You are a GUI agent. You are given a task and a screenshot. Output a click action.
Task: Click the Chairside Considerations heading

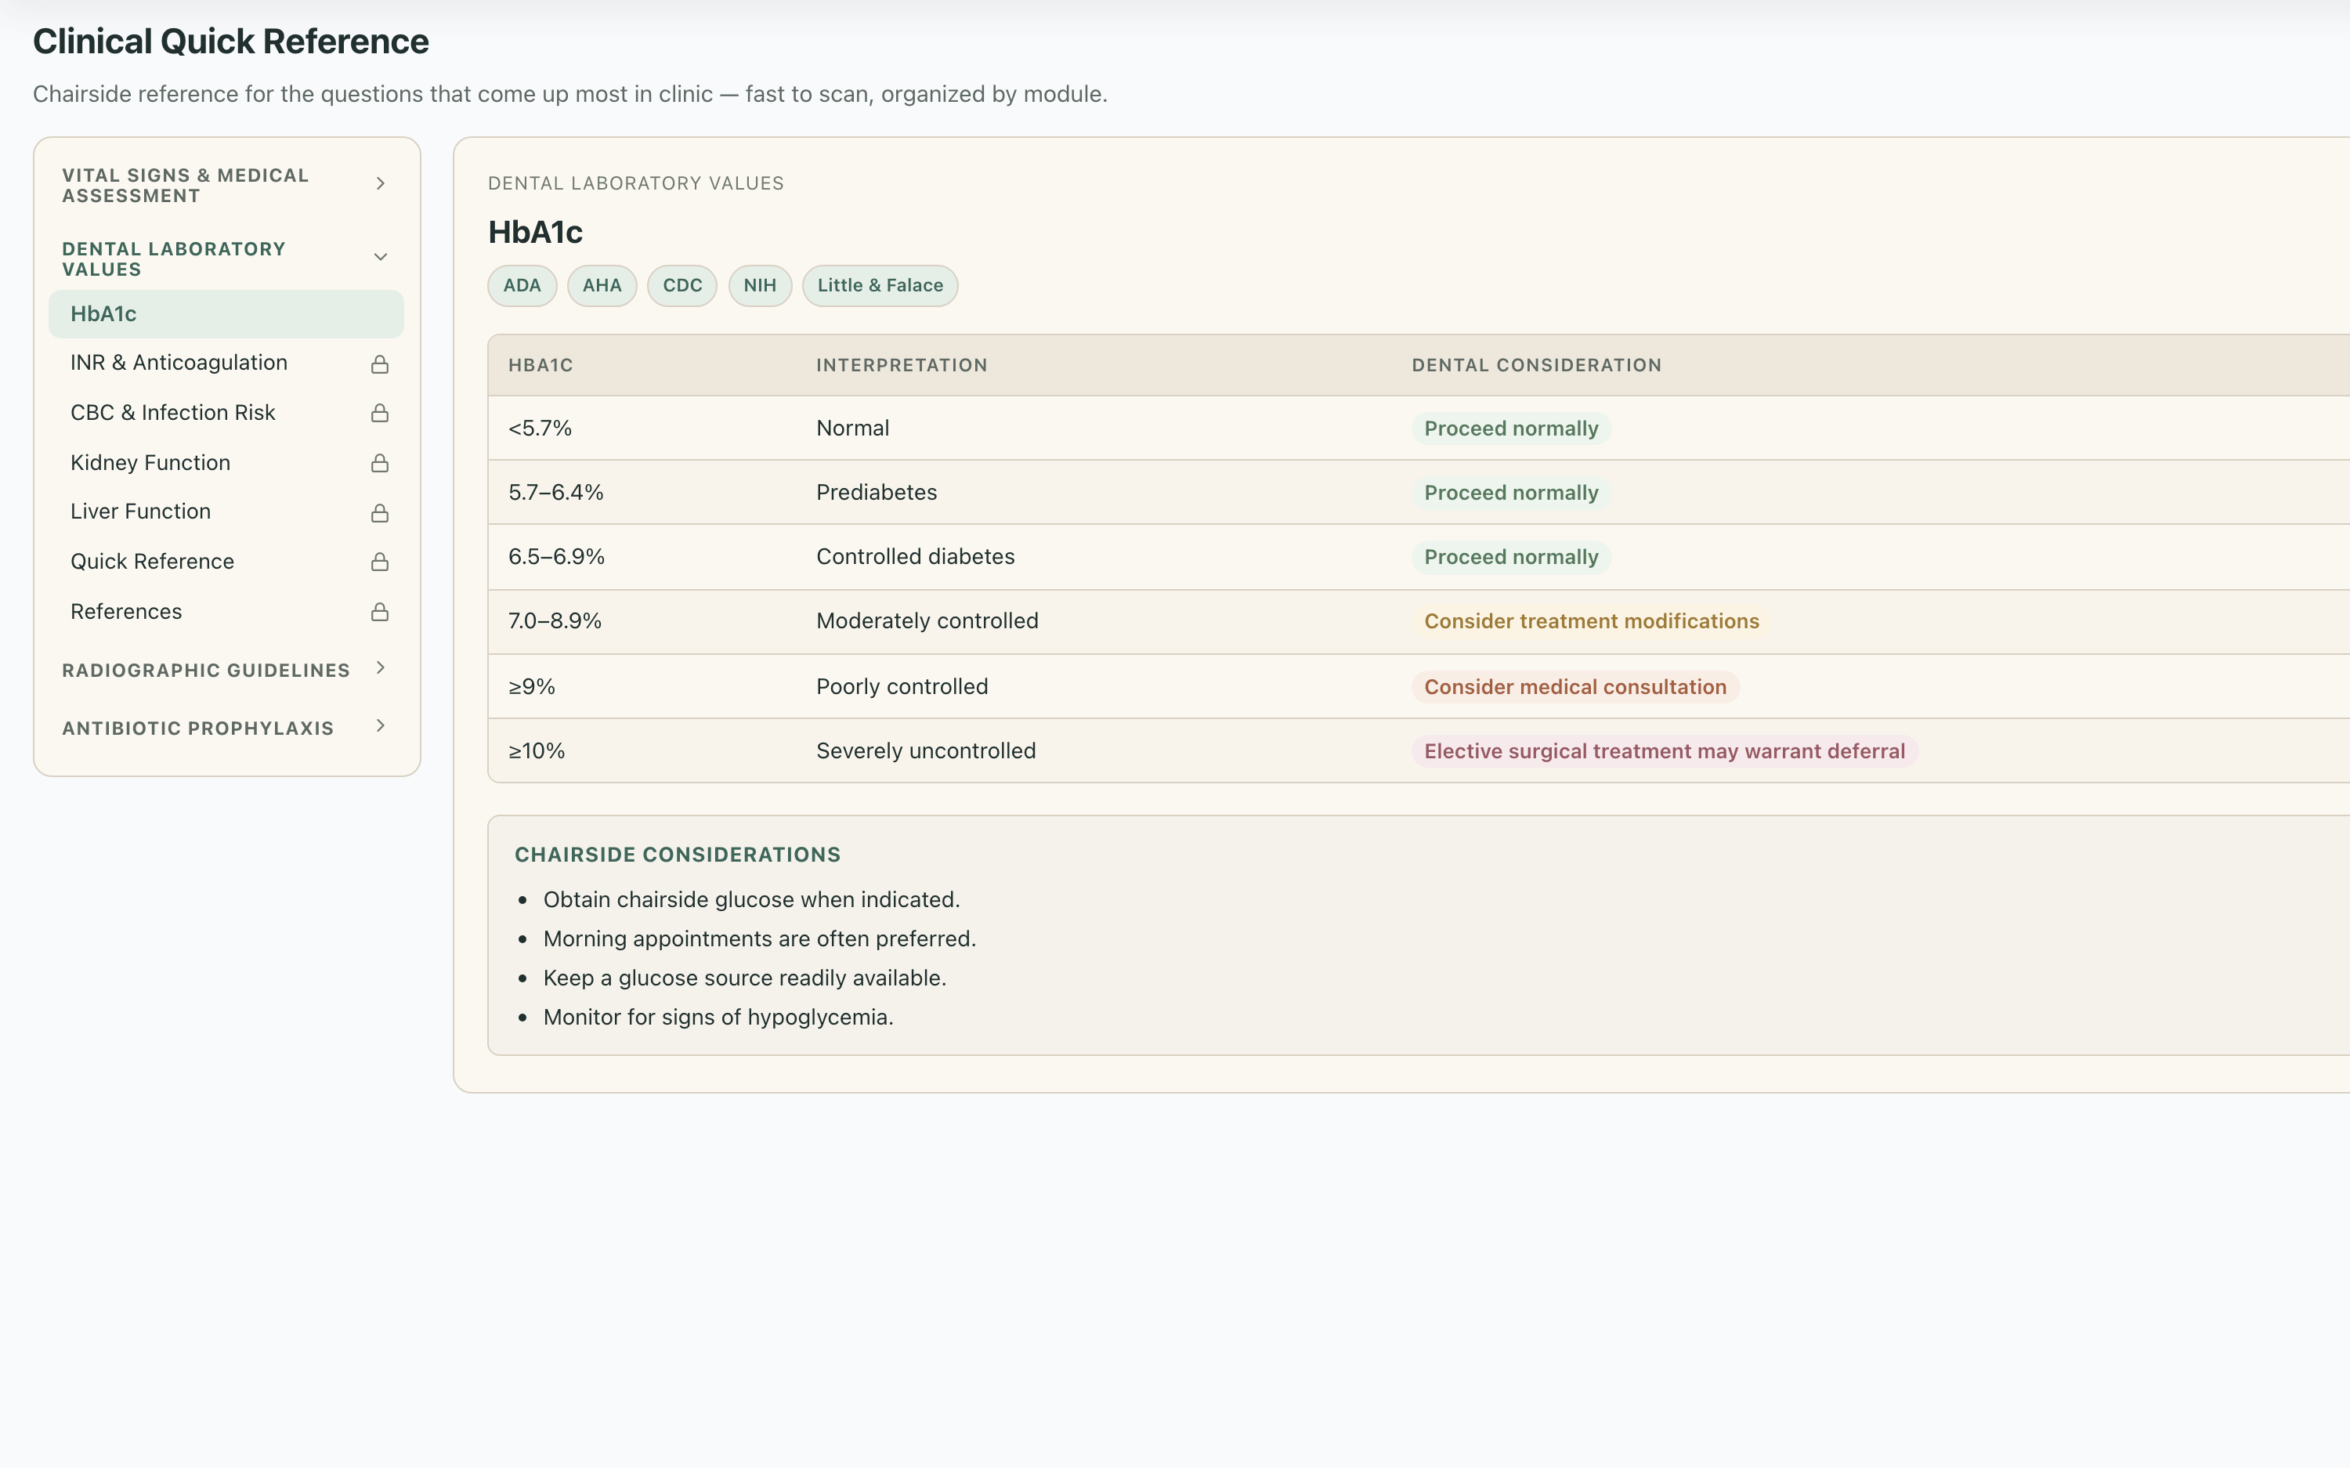(x=678, y=855)
